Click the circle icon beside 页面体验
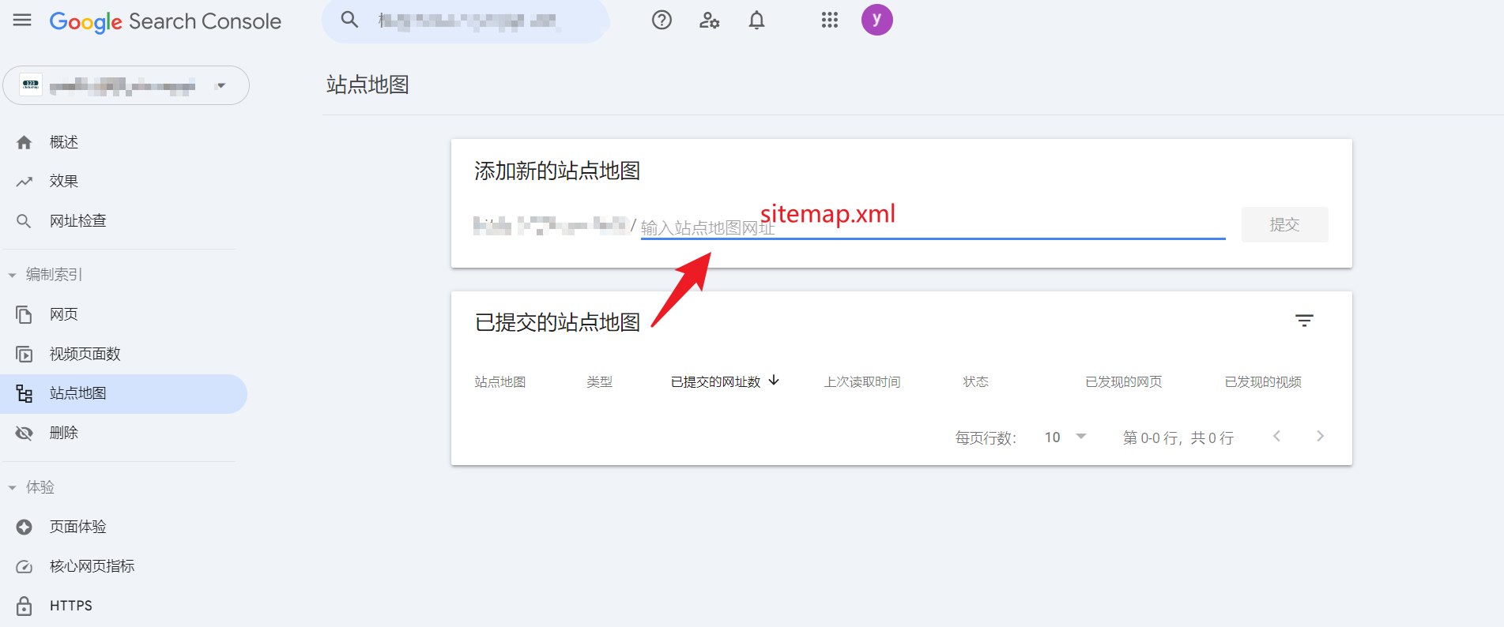The image size is (1504, 627). click(25, 527)
